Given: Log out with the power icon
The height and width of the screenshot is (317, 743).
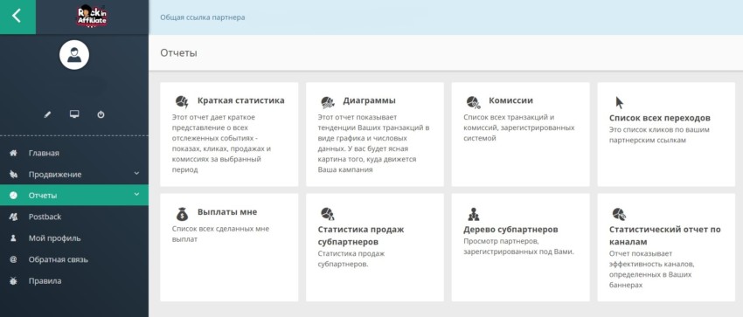Looking at the screenshot, I should pos(101,114).
